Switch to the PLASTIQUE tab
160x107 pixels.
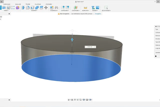[x=38, y=4]
